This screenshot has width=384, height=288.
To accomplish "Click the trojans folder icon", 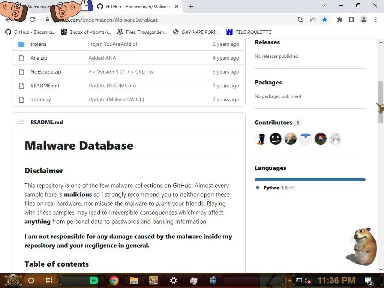I will point(21,44).
